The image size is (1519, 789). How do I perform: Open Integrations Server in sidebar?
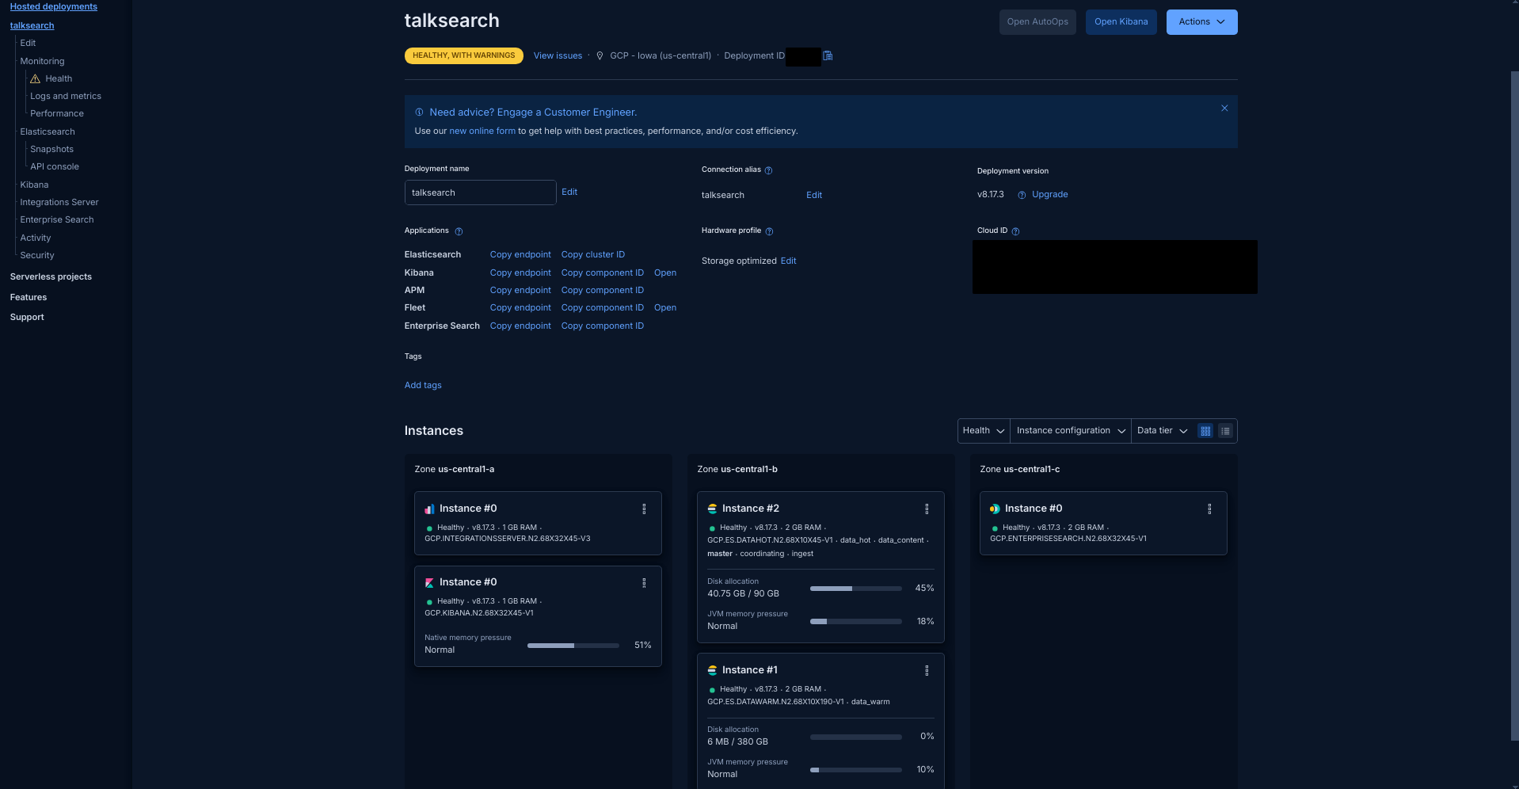pyautogui.click(x=59, y=203)
